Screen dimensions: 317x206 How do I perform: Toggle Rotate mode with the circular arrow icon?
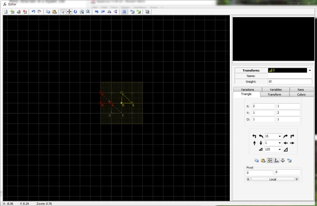point(76,12)
